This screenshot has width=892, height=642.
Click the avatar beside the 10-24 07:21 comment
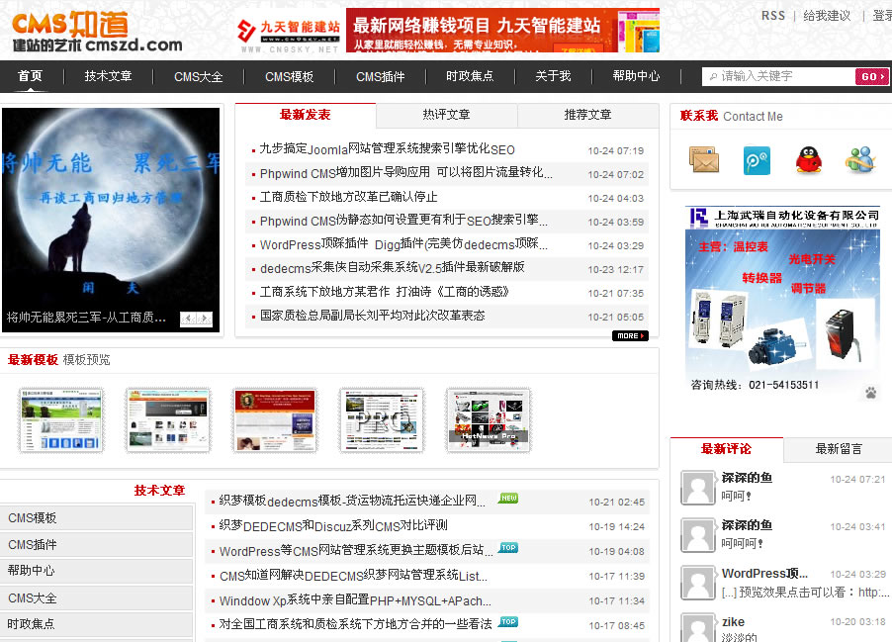click(x=697, y=488)
